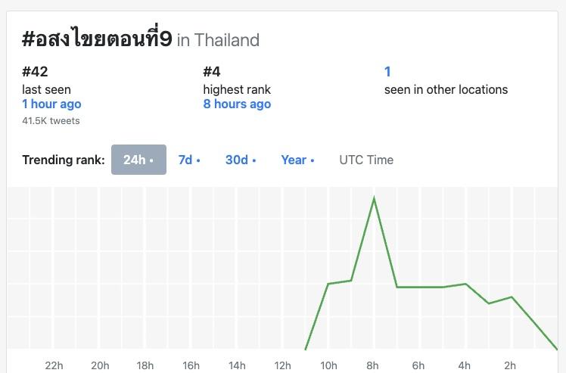Click the 20h axis label

(100, 365)
